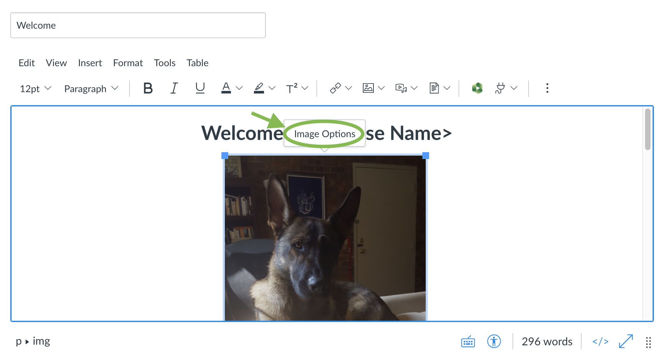Click the Image Options button
The image size is (669, 361).
(x=325, y=134)
